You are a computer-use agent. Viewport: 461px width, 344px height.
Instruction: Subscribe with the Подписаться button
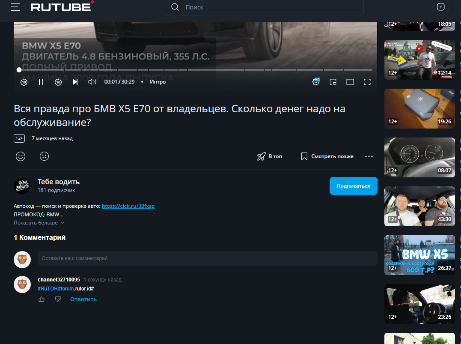pyautogui.click(x=354, y=186)
